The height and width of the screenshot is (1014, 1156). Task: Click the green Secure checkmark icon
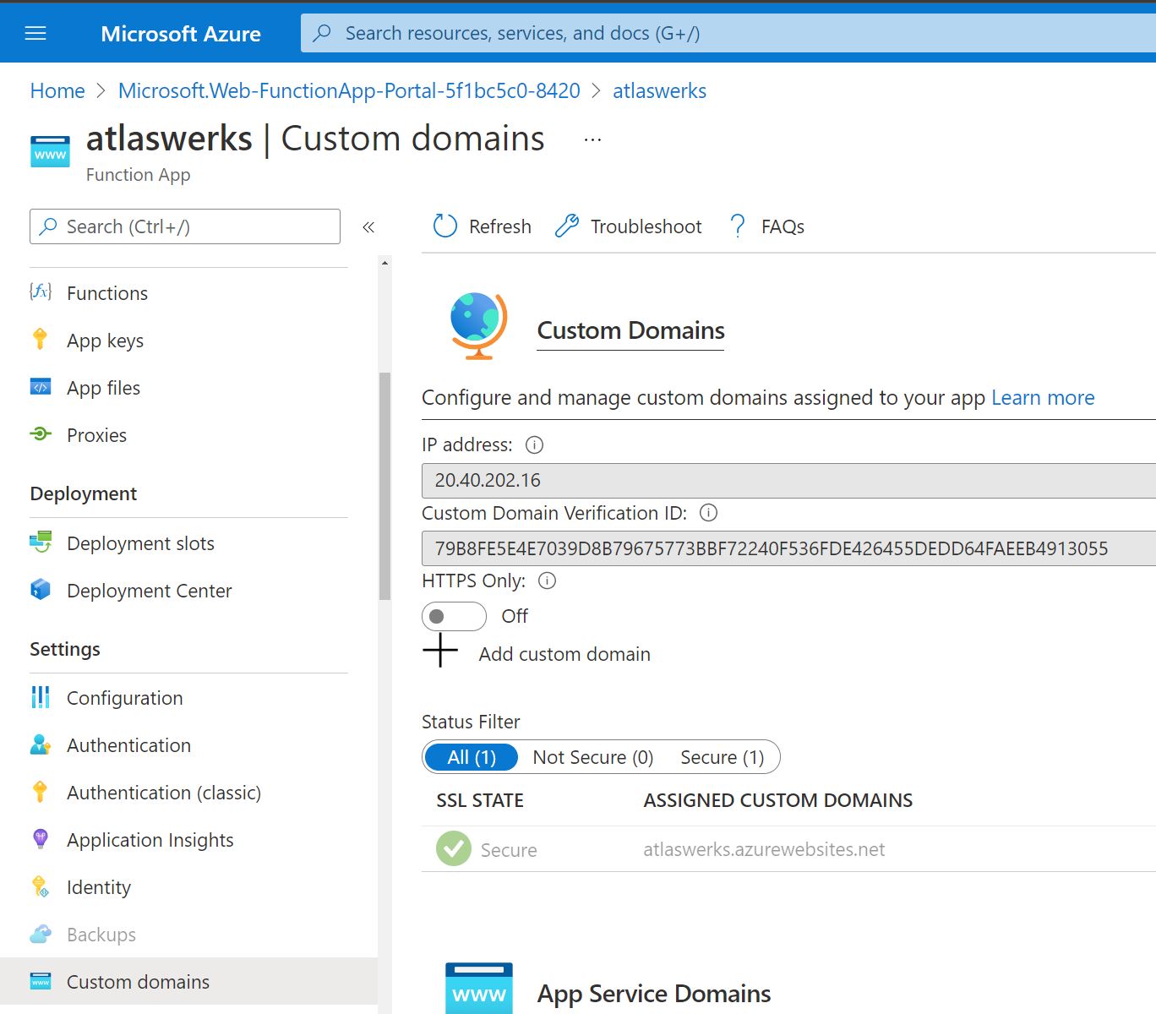(x=454, y=848)
